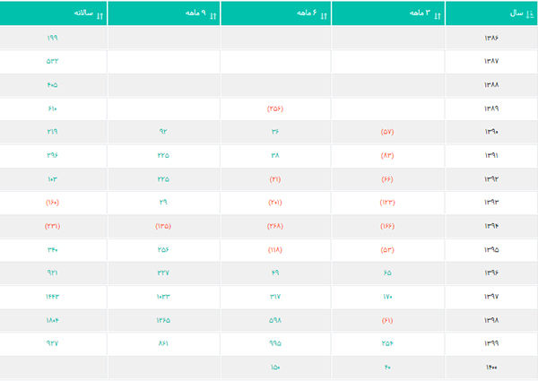Viewport: 538px width, 381px height.
Task: Click the sort icon beside سال header
Action: 528,14
